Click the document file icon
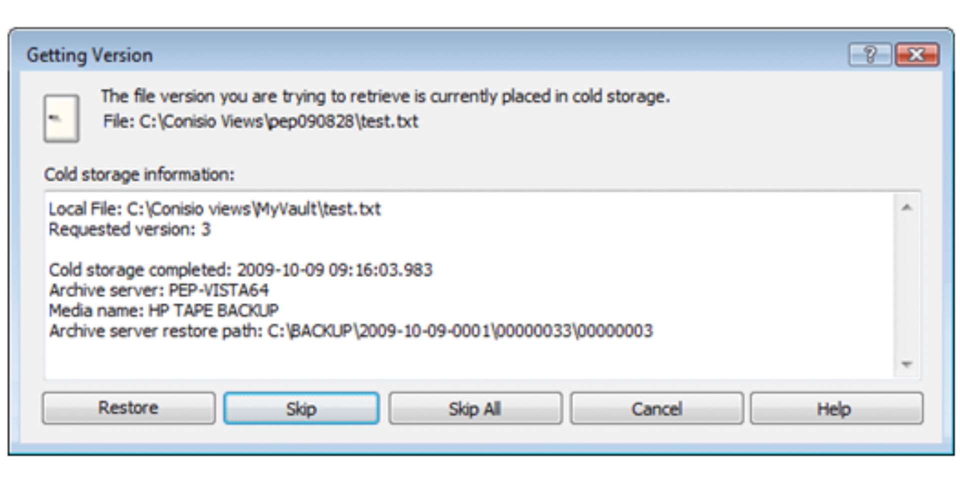960x480 pixels. pos(61,118)
